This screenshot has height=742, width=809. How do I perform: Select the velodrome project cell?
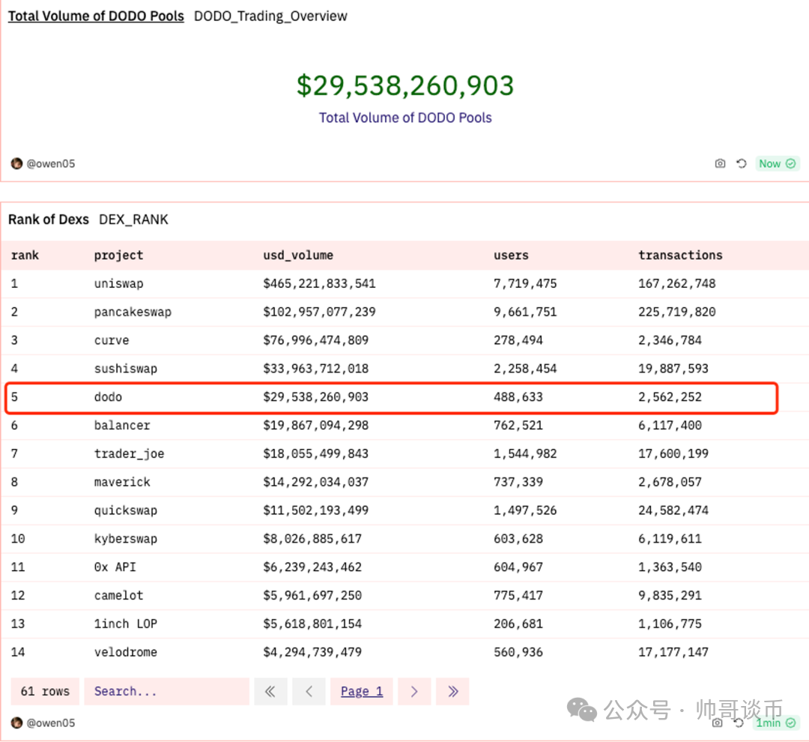(125, 652)
